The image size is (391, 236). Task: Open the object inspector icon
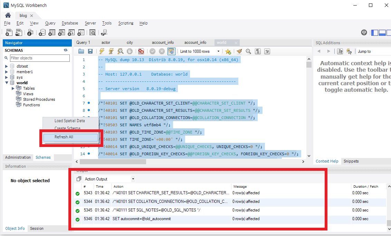[x=30, y=32]
